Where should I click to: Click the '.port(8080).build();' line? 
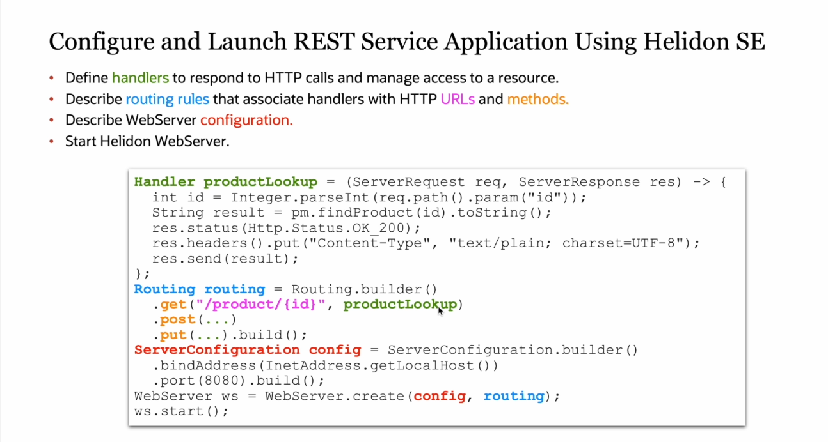(x=239, y=381)
